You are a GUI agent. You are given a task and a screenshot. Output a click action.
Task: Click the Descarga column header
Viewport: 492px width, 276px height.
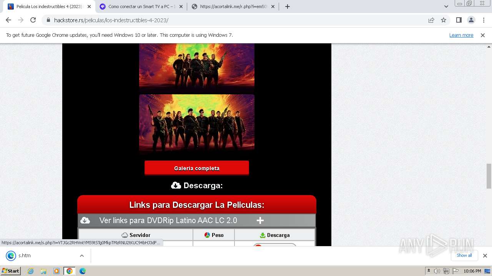[x=275, y=235]
